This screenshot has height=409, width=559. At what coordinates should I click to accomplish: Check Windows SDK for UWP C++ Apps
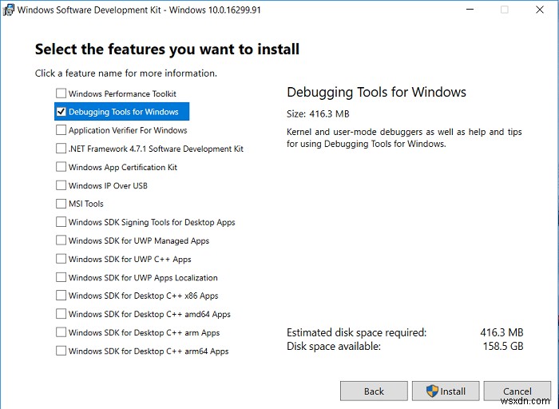[x=61, y=259]
